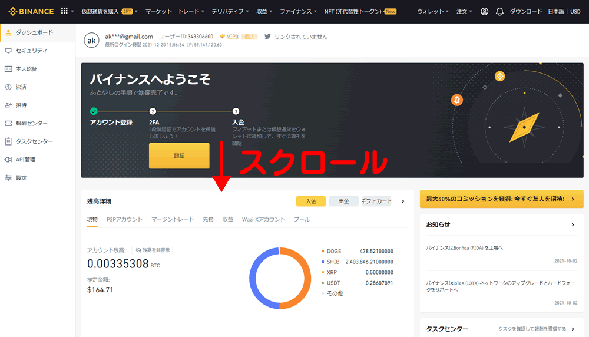This screenshot has height=337, width=589.
Task: Select the identity verification card icon
Action: pyautogui.click(x=8, y=69)
